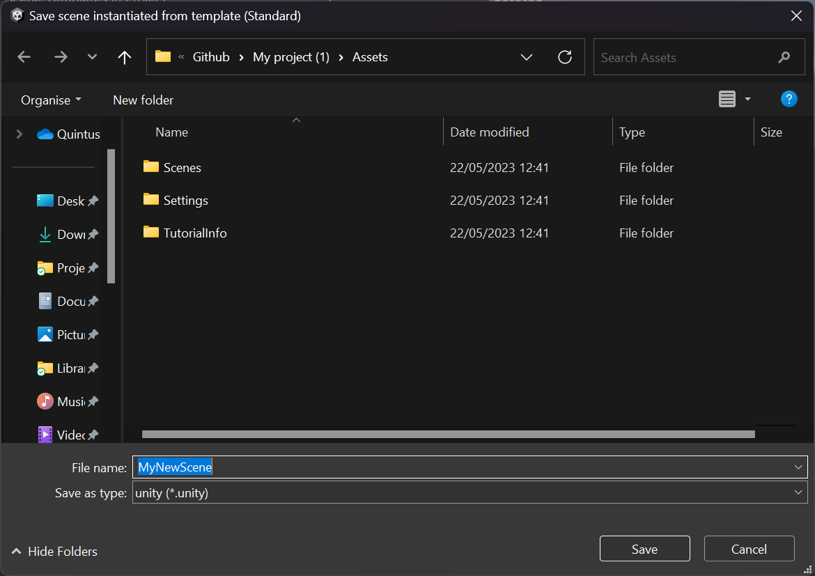Expand the Quintus OneDrive tree node

tap(20, 134)
